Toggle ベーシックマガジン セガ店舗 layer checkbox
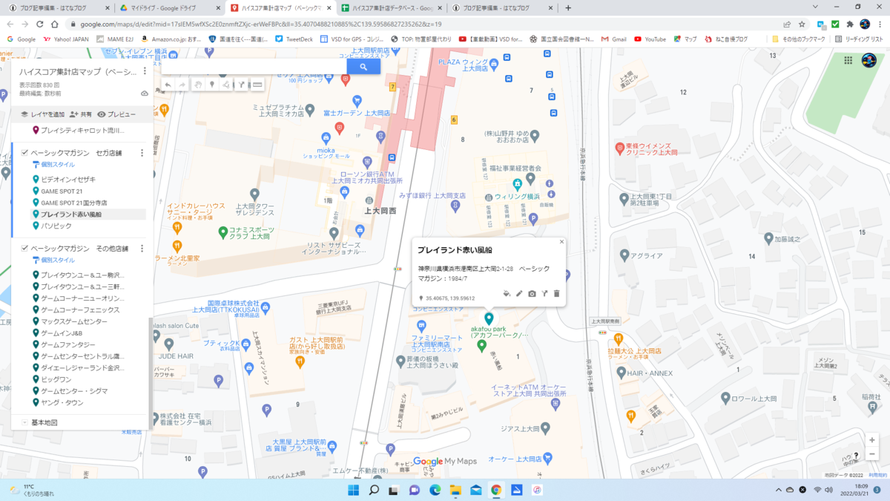890x501 pixels. point(24,153)
